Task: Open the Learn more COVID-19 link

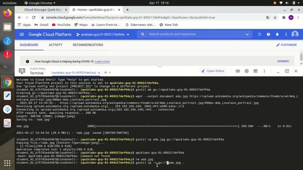Action: tap(102, 61)
